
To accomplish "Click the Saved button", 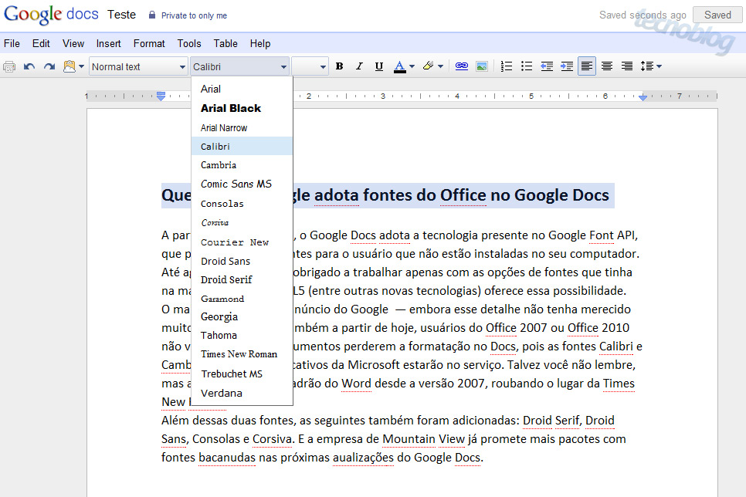I will 717,15.
